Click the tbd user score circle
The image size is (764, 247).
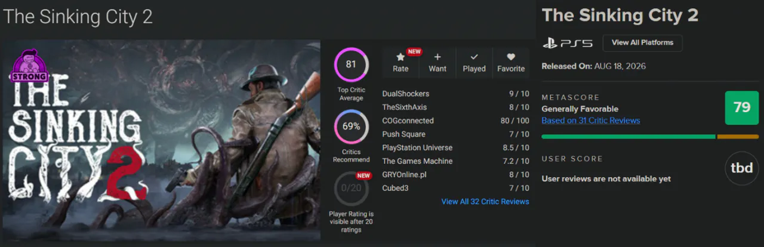click(742, 169)
